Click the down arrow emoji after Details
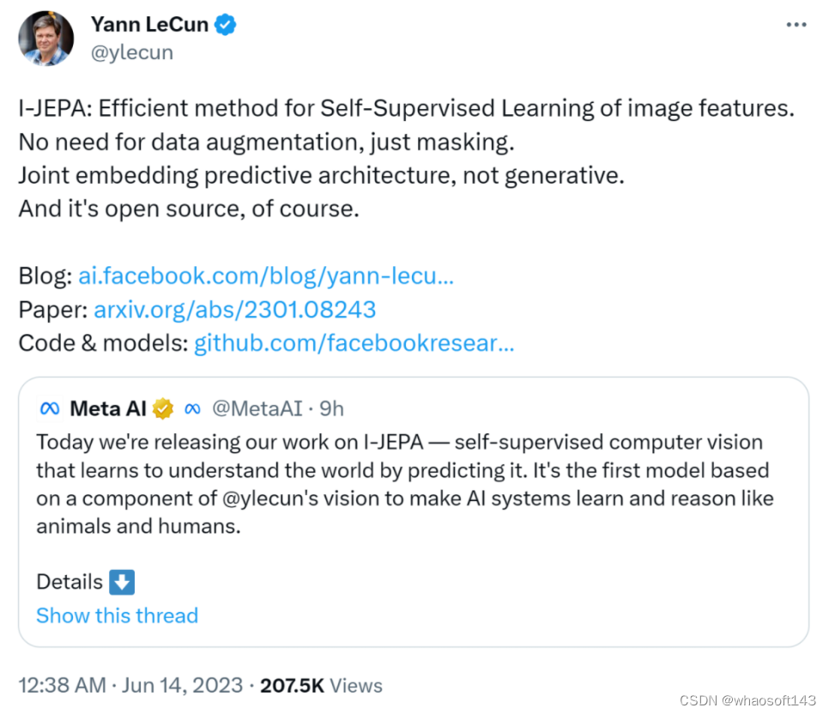Viewport: 829px width, 714px height. click(122, 583)
